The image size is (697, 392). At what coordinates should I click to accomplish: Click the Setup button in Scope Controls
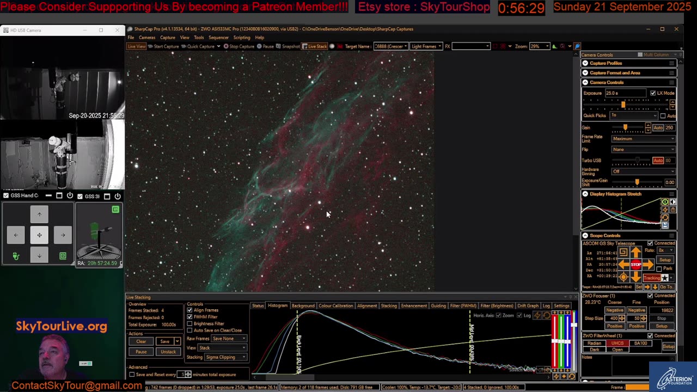(665, 260)
